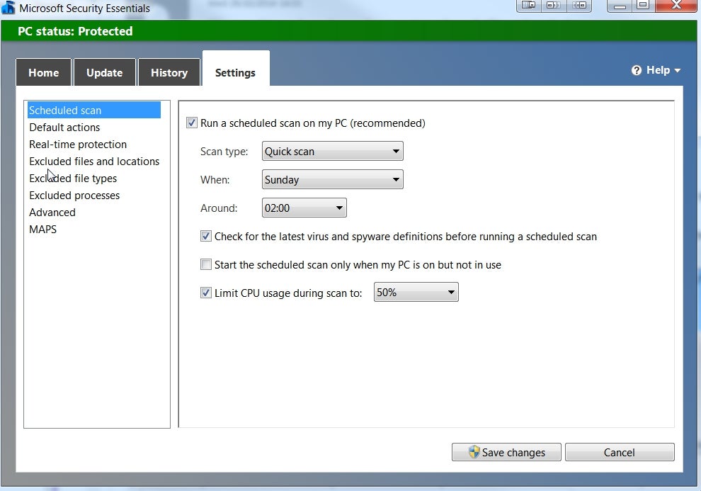Click the PC status: Protected banner text
This screenshot has height=491, width=701.
(x=75, y=31)
